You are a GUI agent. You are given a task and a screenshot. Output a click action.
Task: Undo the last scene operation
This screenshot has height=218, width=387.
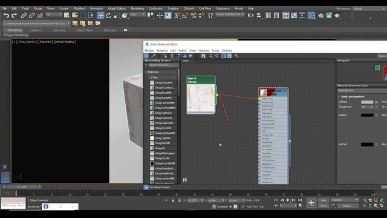(x=6, y=16)
